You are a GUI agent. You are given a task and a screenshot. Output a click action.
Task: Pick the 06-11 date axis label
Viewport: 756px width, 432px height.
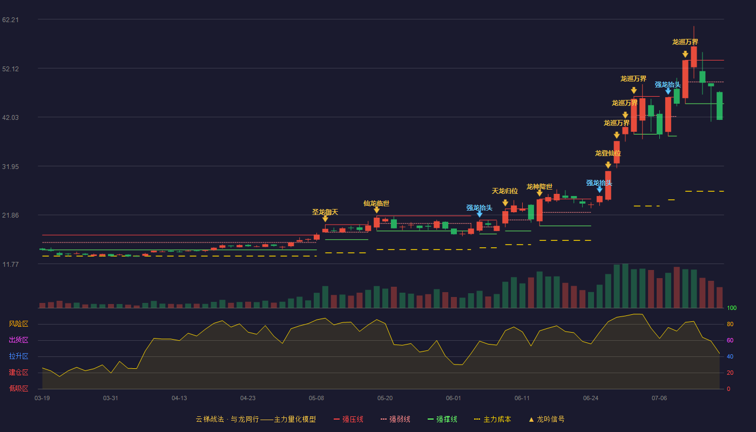pos(522,398)
